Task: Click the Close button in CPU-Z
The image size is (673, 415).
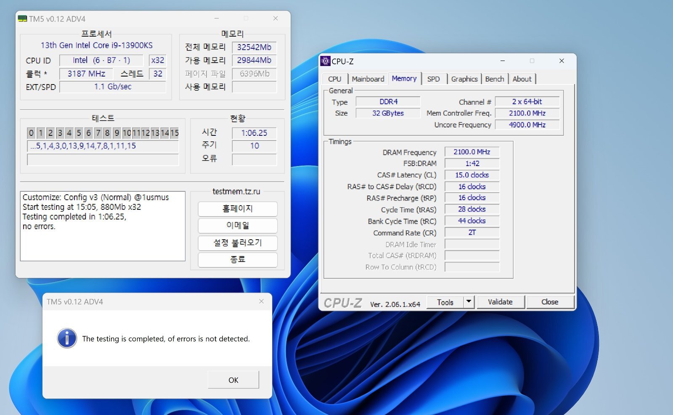Action: 550,302
